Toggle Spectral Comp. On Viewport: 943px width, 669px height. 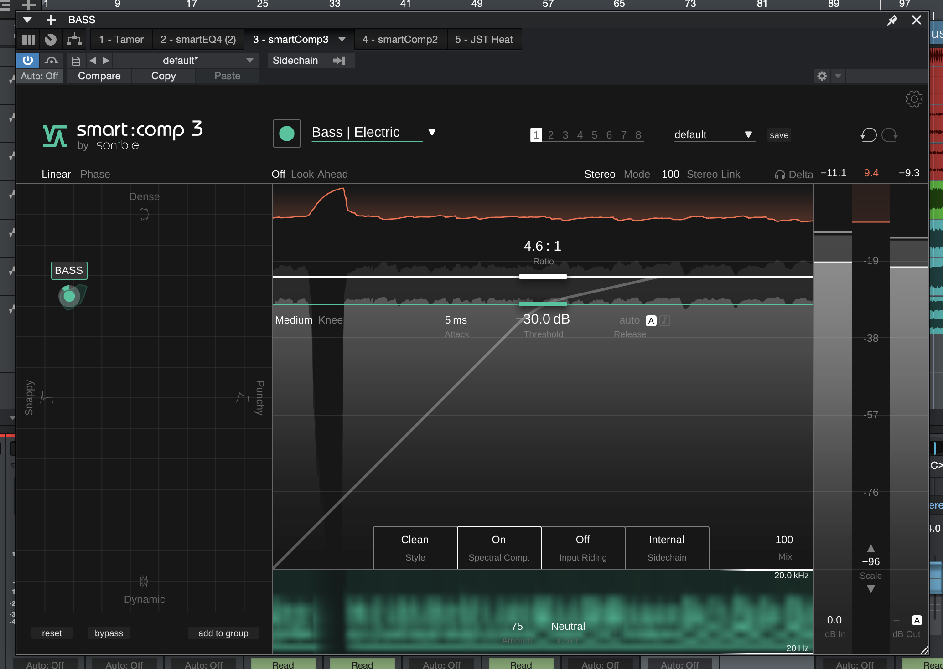[x=499, y=548]
